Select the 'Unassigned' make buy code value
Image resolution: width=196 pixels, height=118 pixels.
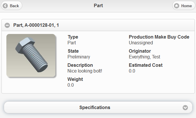141,43
